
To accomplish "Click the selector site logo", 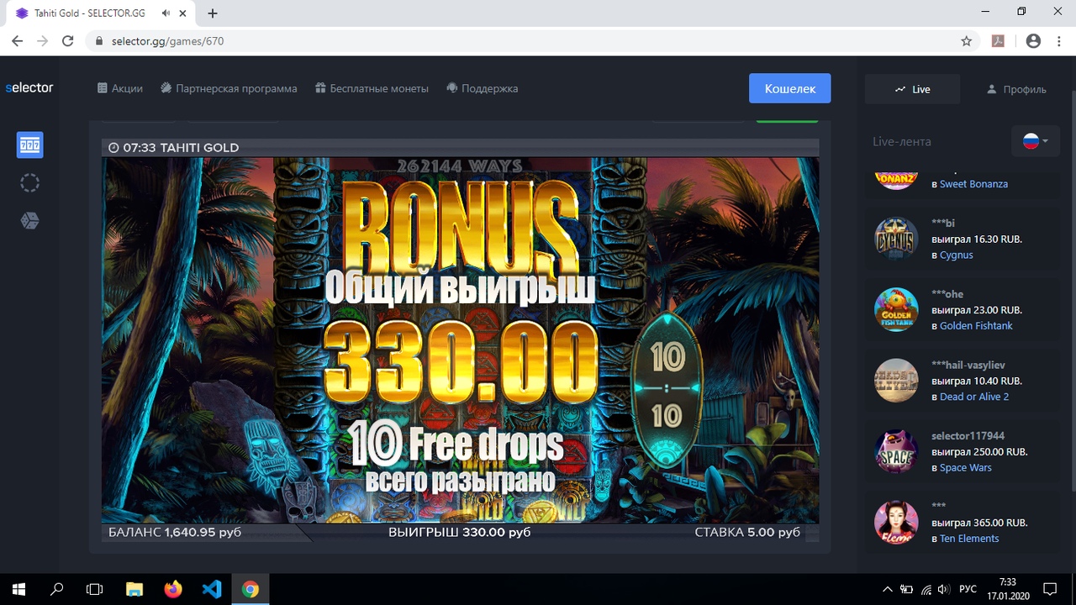I will point(29,87).
